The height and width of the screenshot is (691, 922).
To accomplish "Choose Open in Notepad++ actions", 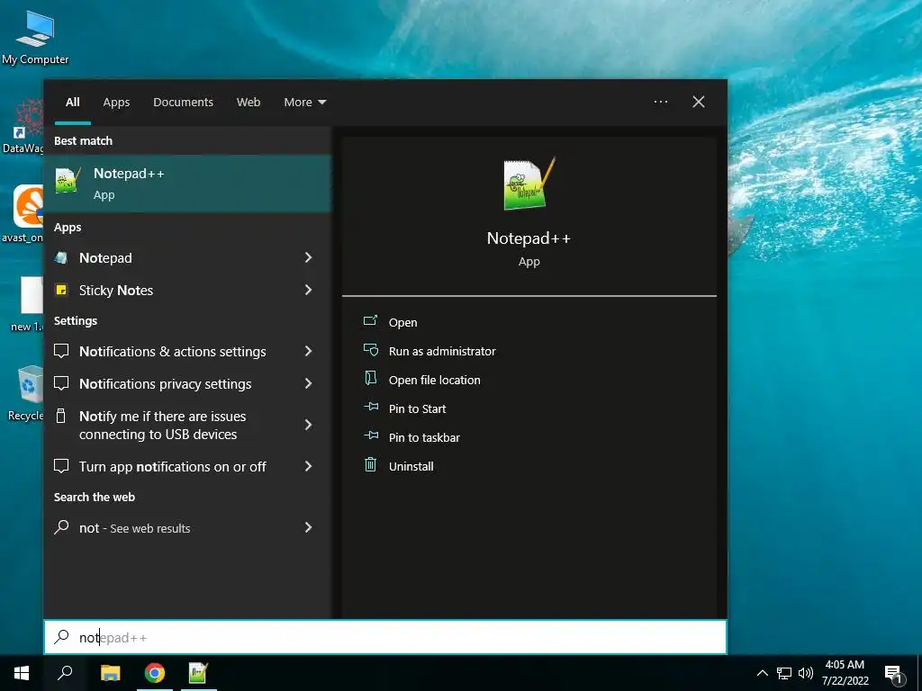I will (402, 322).
